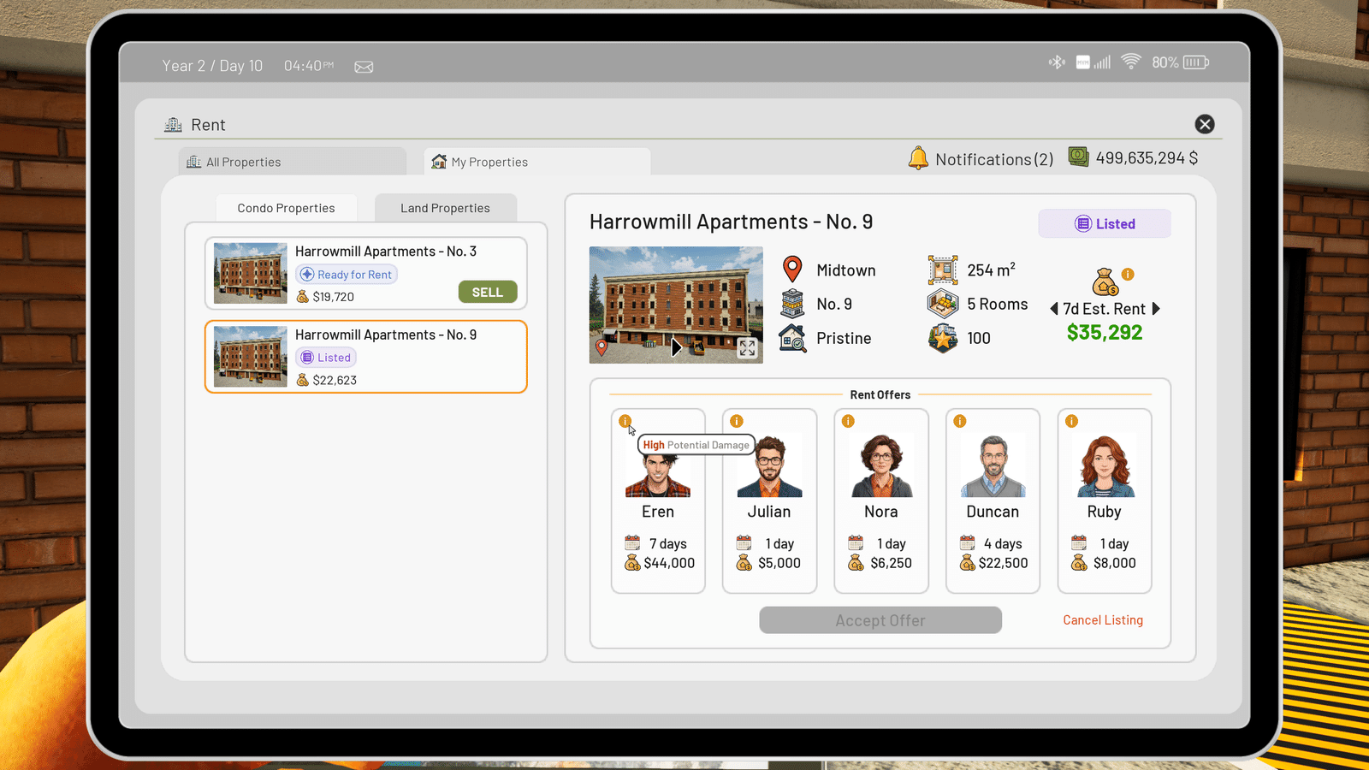Decrease estimated rent period with left arrow
Viewport: 1369px width, 770px height.
tap(1054, 309)
